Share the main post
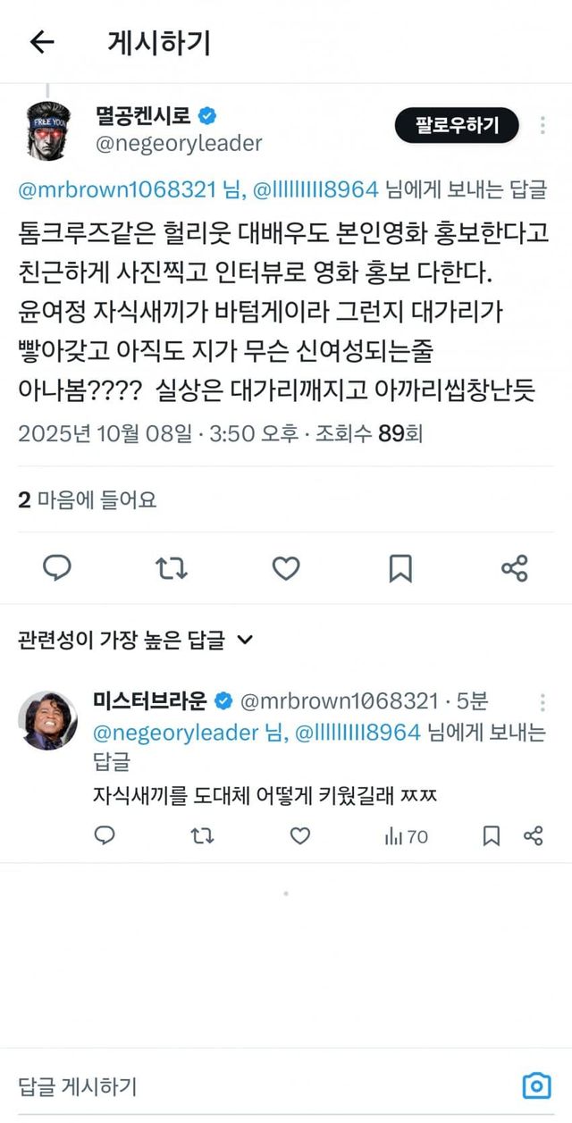The width and height of the screenshot is (572, 1123). tap(514, 568)
